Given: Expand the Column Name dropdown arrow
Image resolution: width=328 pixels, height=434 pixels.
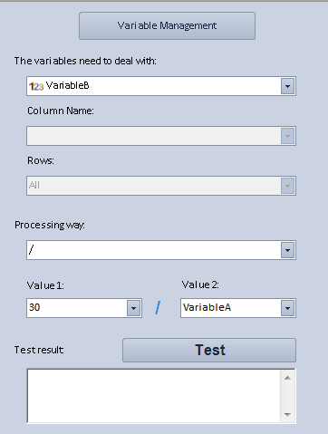Looking at the screenshot, I should [287, 136].
